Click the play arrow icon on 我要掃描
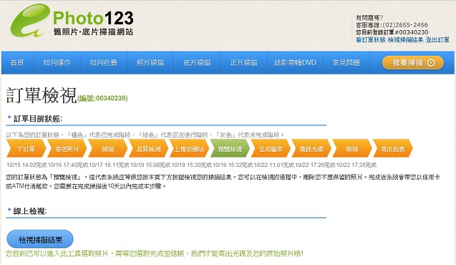The image size is (456, 265). pos(431,62)
